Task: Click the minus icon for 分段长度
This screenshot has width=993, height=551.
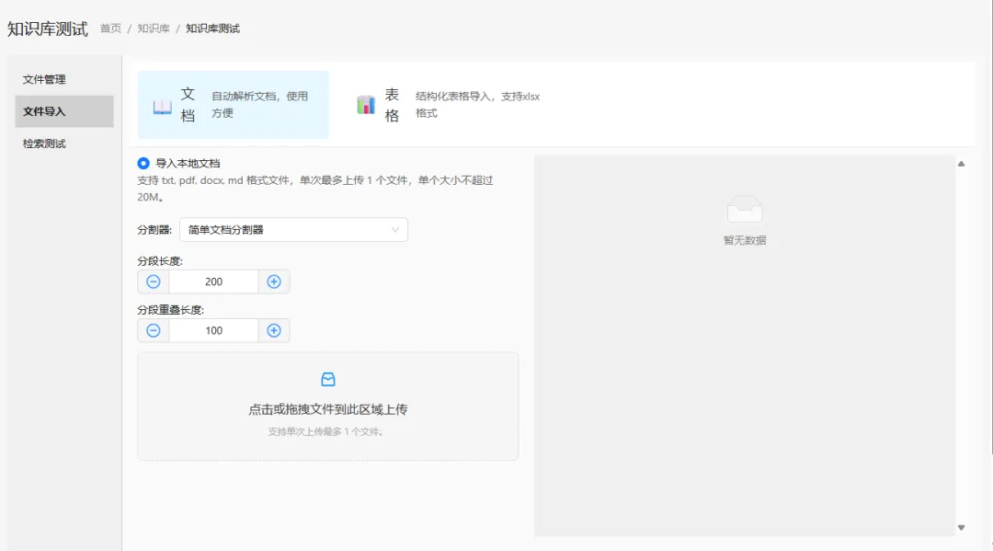Action: coord(154,281)
